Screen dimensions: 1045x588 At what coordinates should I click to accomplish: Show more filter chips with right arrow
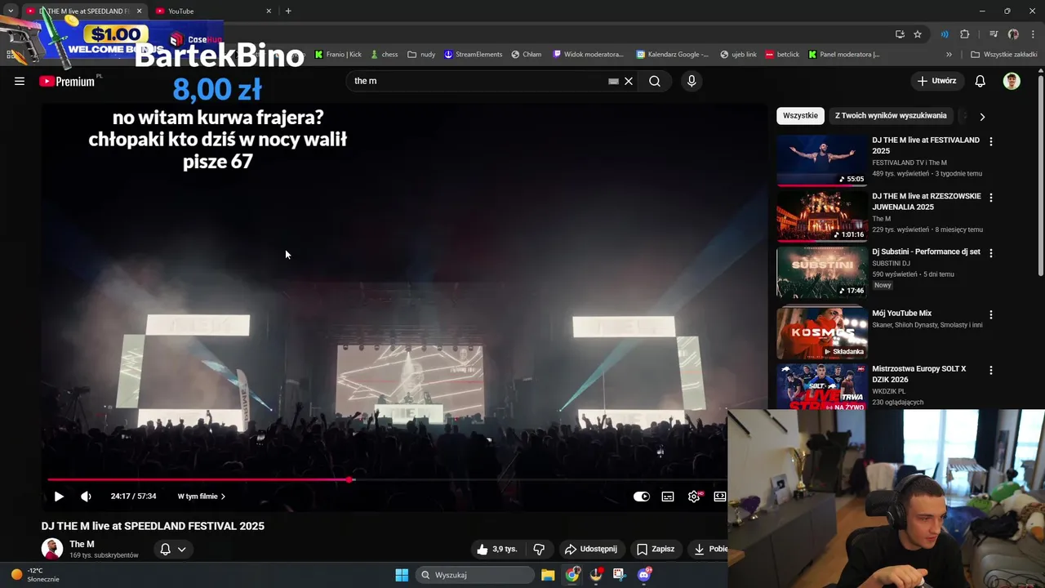(x=982, y=117)
